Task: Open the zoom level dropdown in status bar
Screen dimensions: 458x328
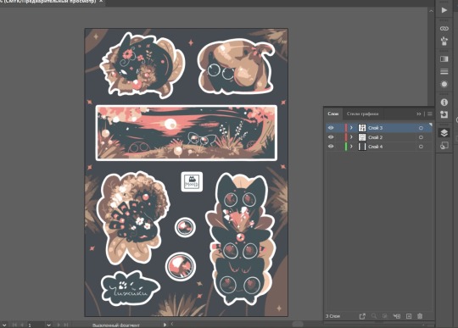Action: pyautogui.click(x=4, y=325)
